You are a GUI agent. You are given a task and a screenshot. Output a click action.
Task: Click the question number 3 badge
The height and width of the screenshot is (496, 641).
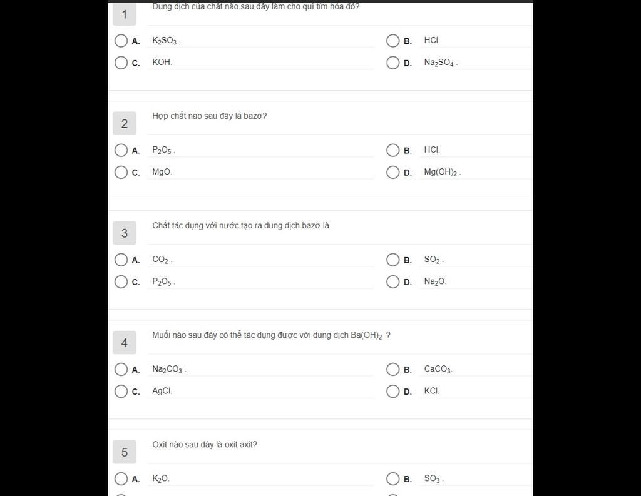pos(125,233)
